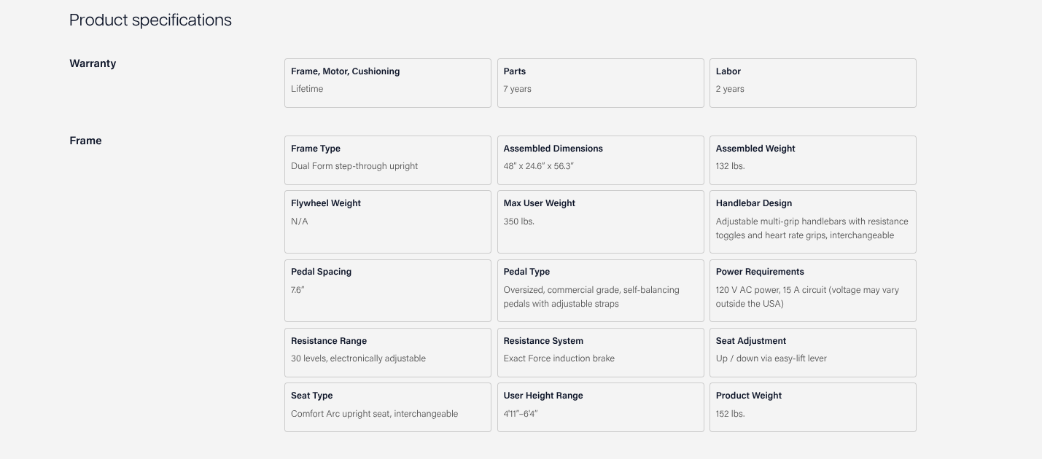Click the Frame, Motor, Cushioning warranty card
The width and height of the screenshot is (1042, 459).
pos(387,83)
